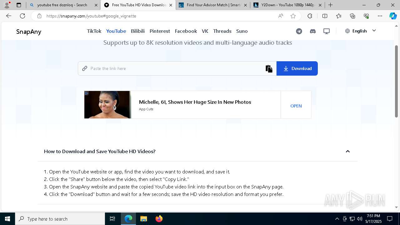Click OPEN on the Michelle ad
400x225 pixels.
[296, 106]
